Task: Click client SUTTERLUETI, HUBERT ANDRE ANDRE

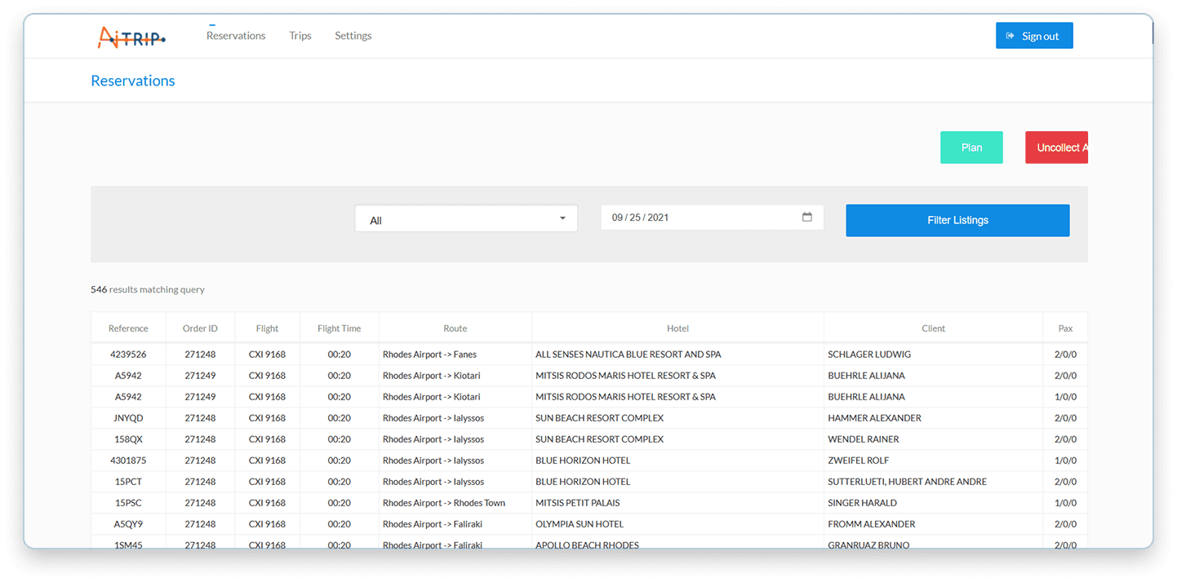Action: pyautogui.click(x=908, y=482)
